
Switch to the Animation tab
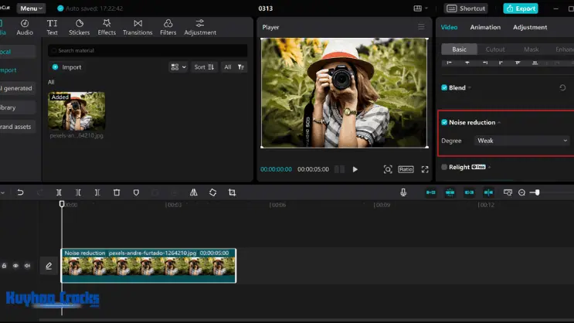[x=485, y=27]
